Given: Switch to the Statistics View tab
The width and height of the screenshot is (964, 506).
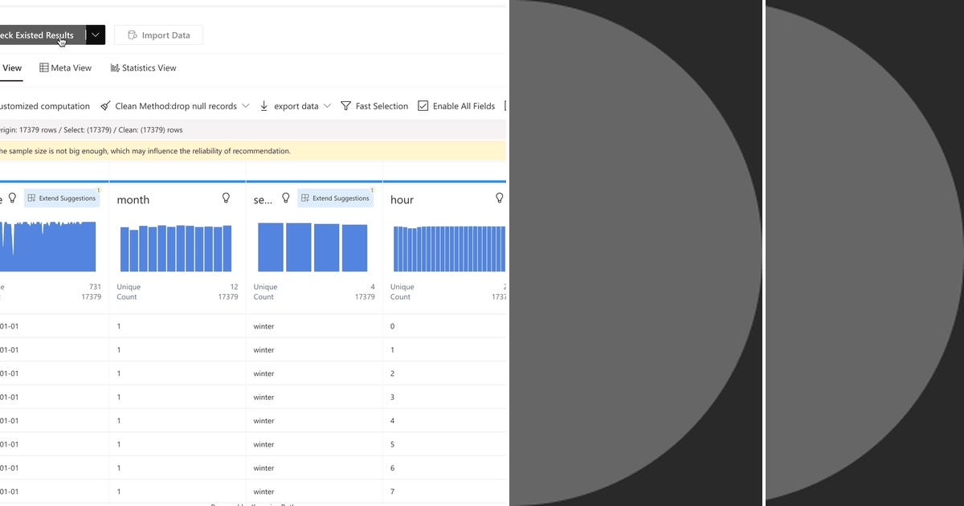Looking at the screenshot, I should [x=143, y=67].
